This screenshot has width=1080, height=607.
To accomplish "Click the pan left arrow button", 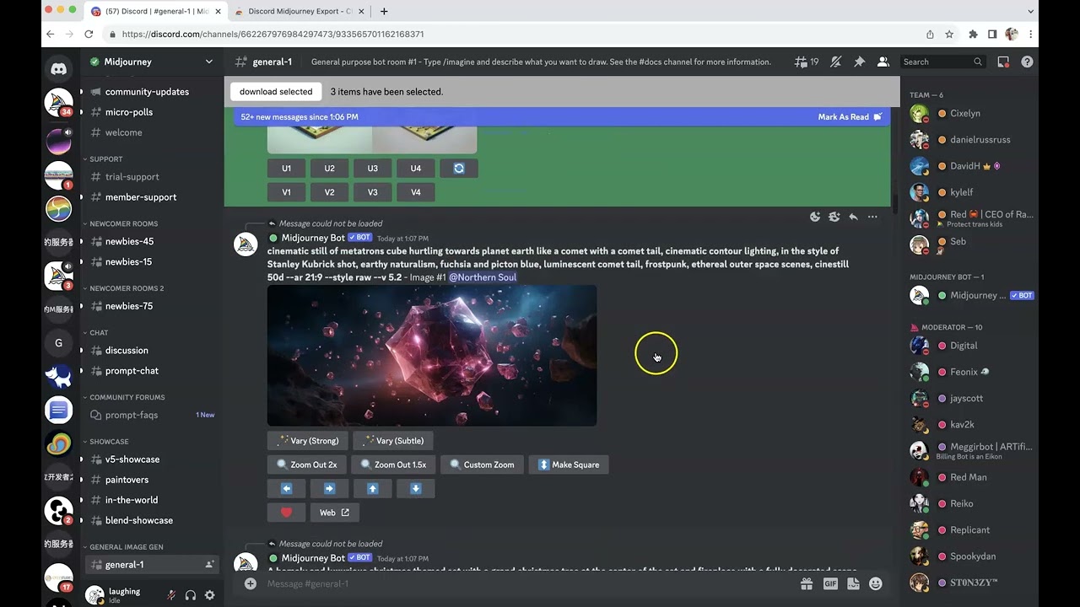I will point(287,489).
